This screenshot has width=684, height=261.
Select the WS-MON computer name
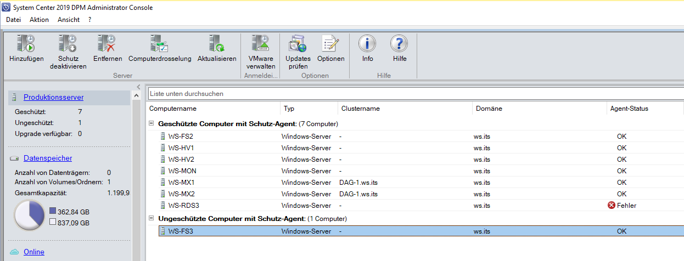click(182, 171)
